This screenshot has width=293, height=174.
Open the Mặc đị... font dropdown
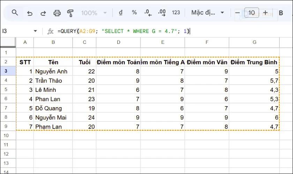(x=208, y=13)
